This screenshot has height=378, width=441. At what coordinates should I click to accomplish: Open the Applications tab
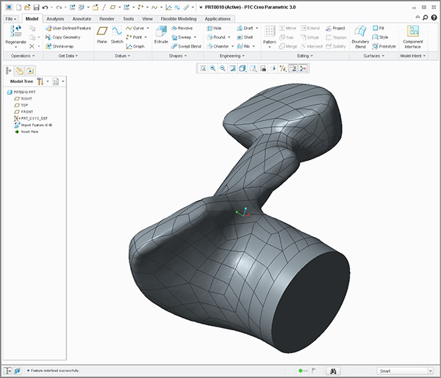pyautogui.click(x=218, y=19)
